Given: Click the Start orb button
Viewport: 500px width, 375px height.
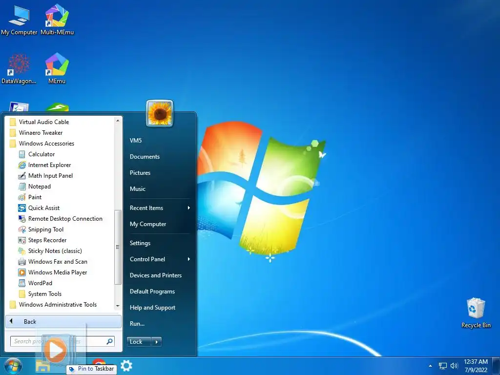Looking at the screenshot, I should coord(13,366).
